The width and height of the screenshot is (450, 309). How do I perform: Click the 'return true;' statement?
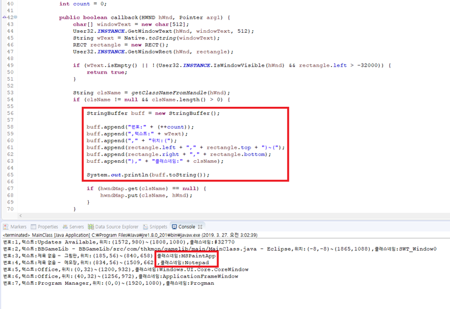[107, 72]
